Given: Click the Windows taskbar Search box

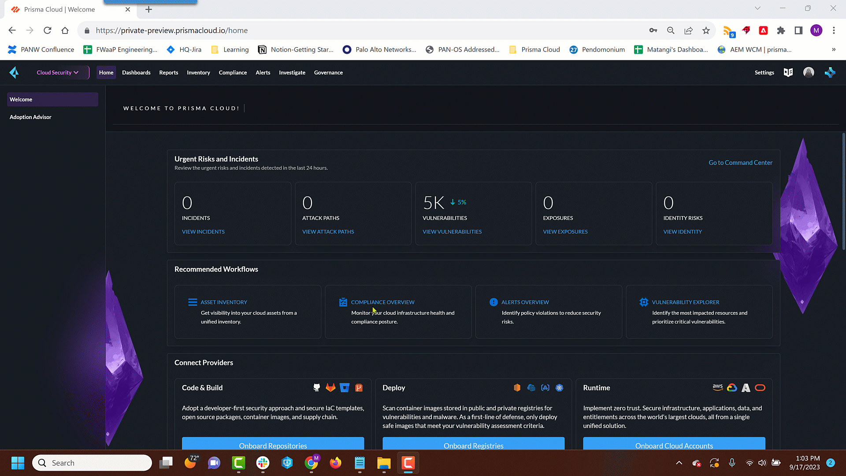Looking at the screenshot, I should tap(92, 463).
